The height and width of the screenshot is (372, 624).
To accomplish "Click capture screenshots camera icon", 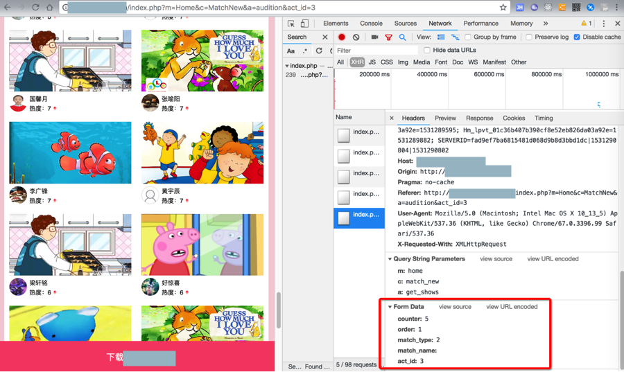I will coord(374,37).
